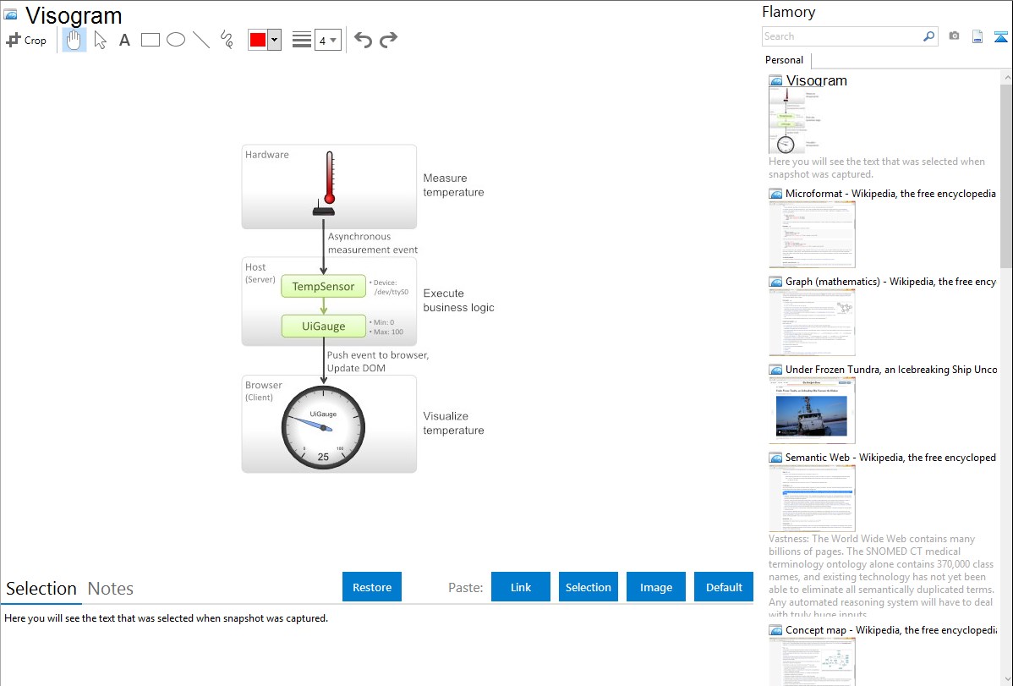Switch to the Notes tab
1013x686 pixels.
(111, 589)
